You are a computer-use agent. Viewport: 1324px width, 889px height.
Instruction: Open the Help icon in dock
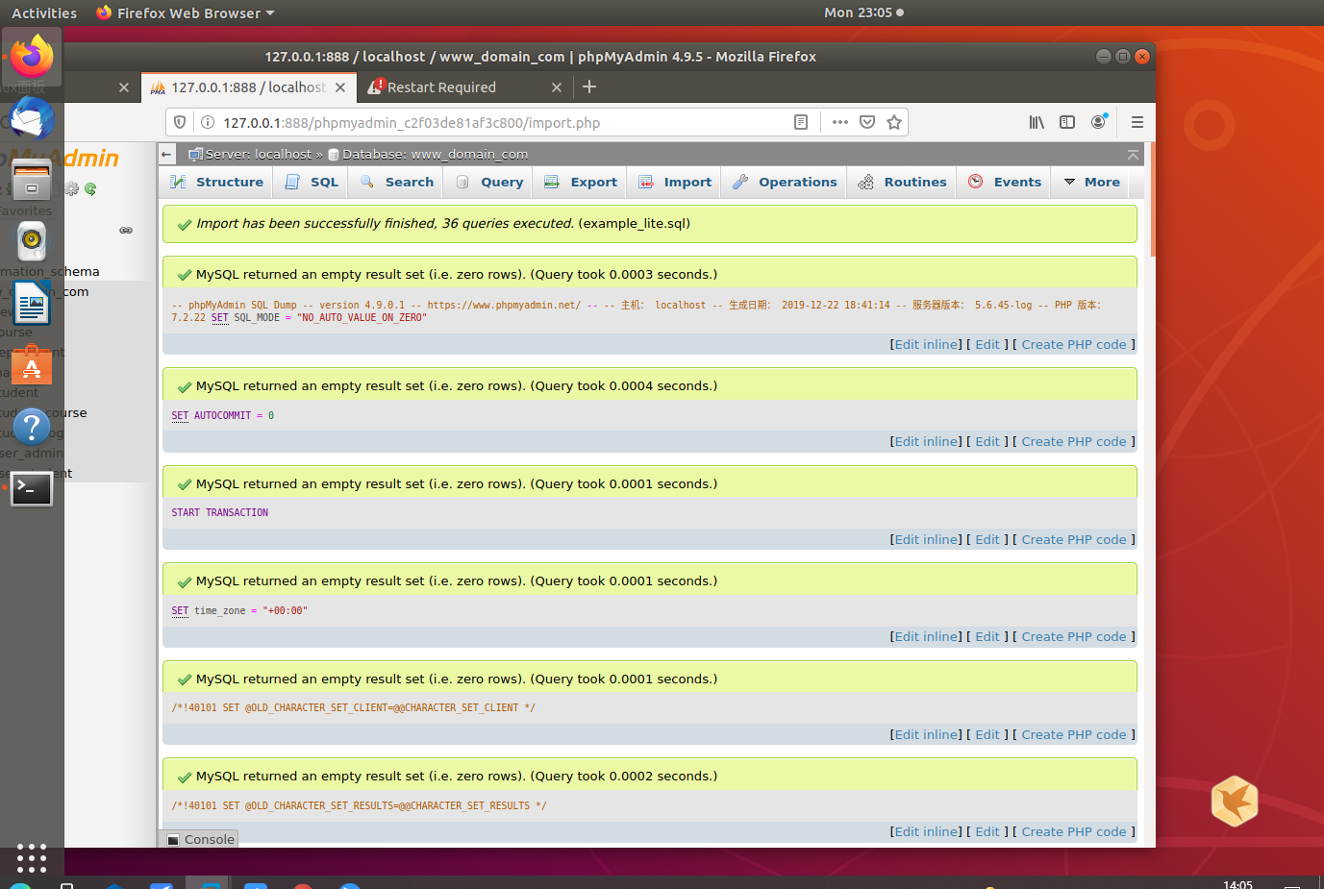32,427
